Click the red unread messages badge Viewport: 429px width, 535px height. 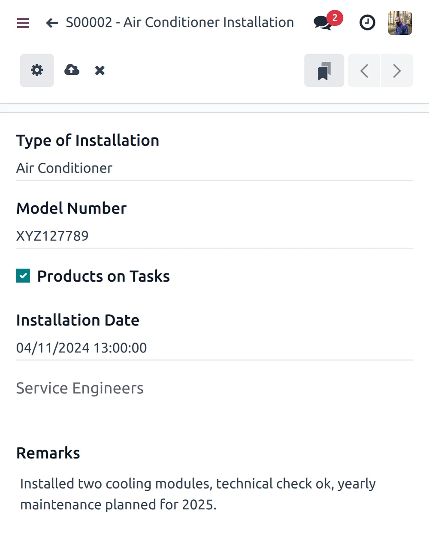(335, 18)
